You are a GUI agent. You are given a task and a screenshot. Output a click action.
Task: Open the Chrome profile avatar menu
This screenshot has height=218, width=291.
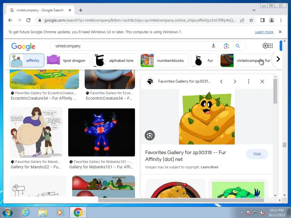pyautogui.click(x=271, y=20)
